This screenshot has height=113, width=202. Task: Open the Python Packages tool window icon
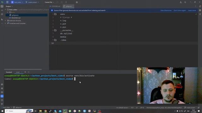tap(2, 88)
